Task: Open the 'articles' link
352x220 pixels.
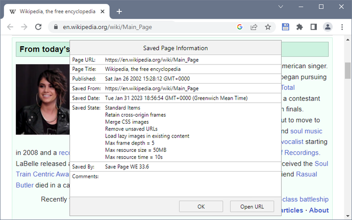Action: pos(292,210)
